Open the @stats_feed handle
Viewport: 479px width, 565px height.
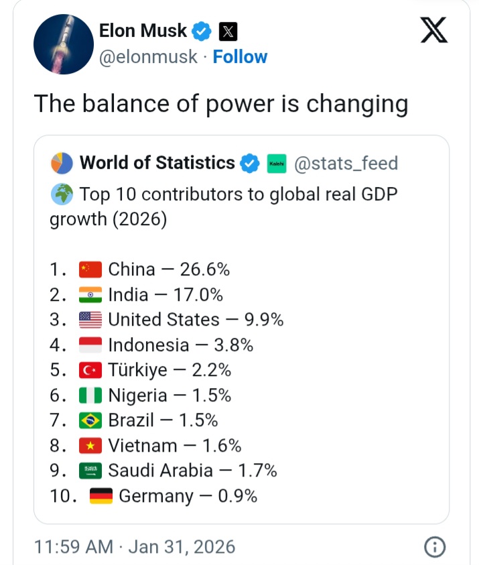point(346,163)
